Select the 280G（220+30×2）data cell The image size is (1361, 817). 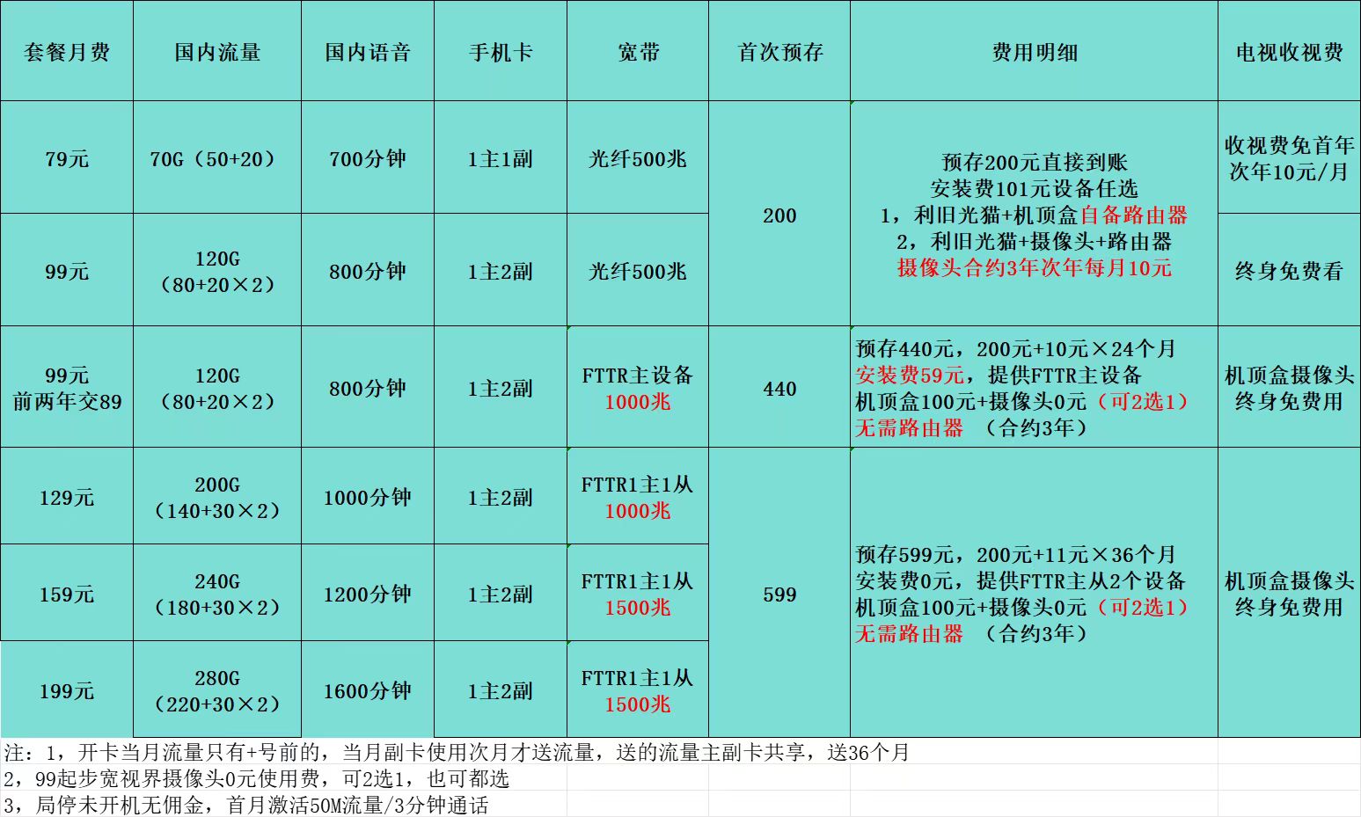[216, 690]
